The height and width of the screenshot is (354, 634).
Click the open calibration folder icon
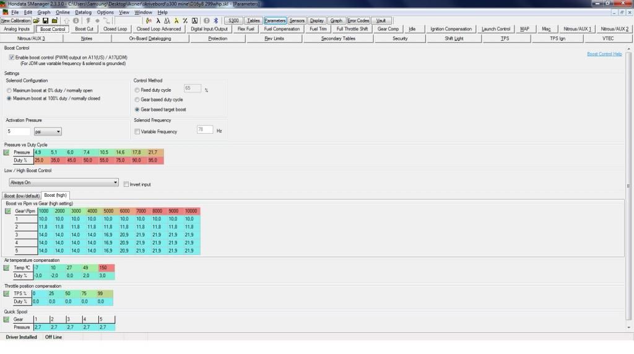tap(37, 20)
